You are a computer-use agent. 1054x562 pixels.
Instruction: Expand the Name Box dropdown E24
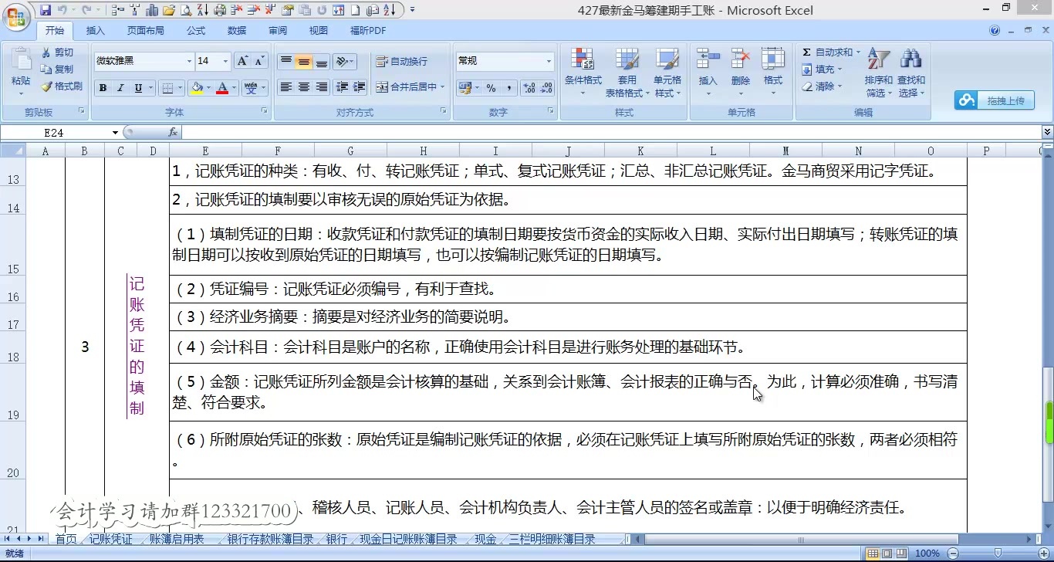pos(115,133)
